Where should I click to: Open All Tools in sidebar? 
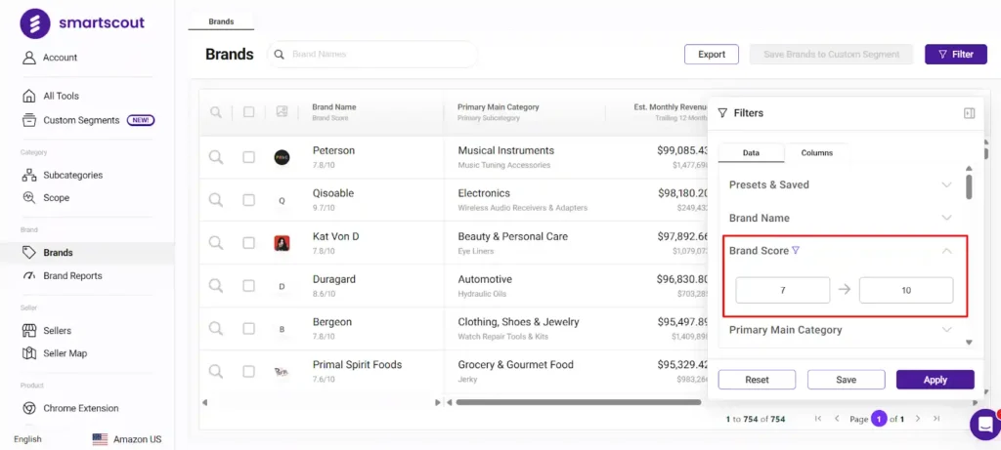(61, 97)
